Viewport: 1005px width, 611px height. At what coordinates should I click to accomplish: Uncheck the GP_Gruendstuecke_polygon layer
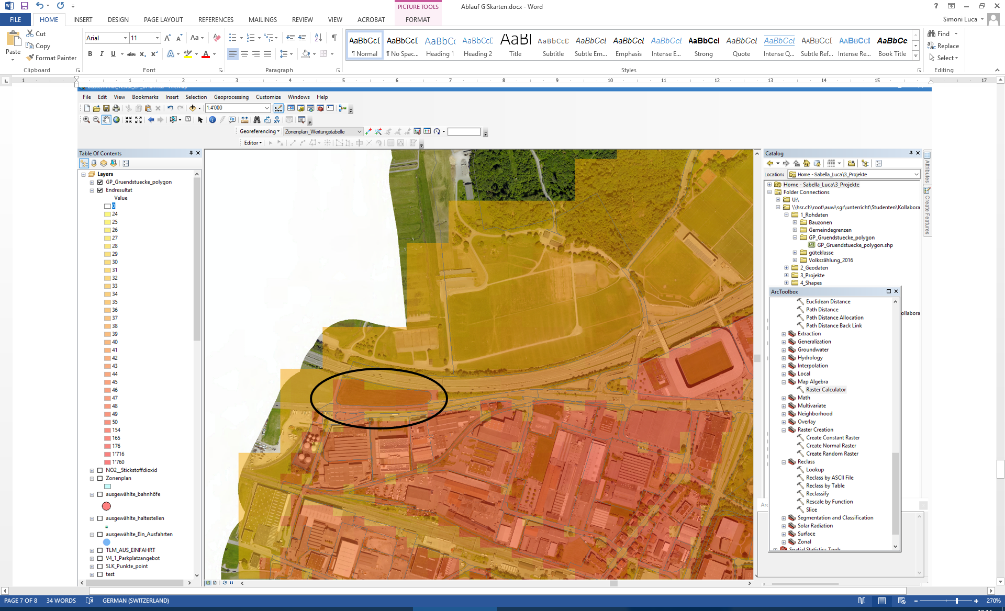pos(100,182)
